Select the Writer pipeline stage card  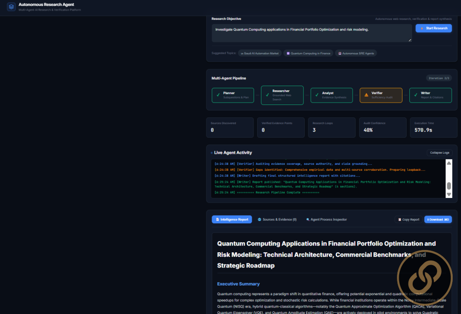pos(431,95)
